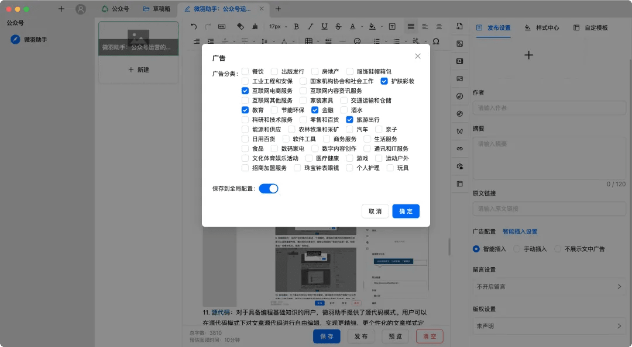Viewport: 632px width, 347px height.
Task: Click the undo arrow in editor toolbar
Action: 194,26
